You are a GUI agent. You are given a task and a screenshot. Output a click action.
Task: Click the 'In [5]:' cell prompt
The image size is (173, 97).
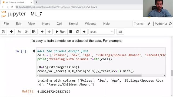coord(22,51)
